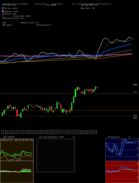This screenshot has width=139, height=183.
Task: Open the empty intraday price chart panel
Action: 56,155
